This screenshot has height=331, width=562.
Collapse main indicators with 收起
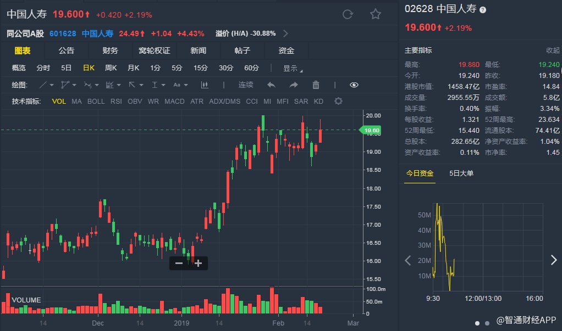tap(552, 51)
